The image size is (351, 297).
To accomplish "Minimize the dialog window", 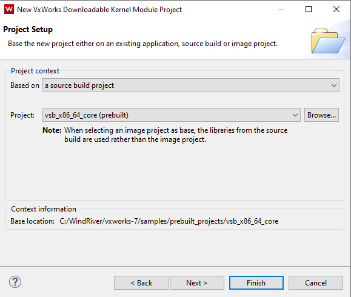I will pos(281,9).
